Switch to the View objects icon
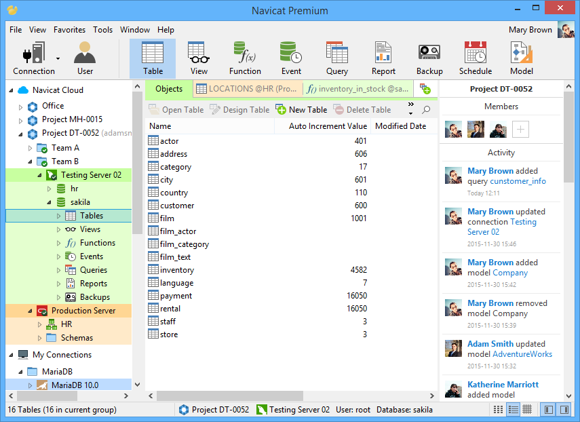The image size is (580, 422). [199, 58]
